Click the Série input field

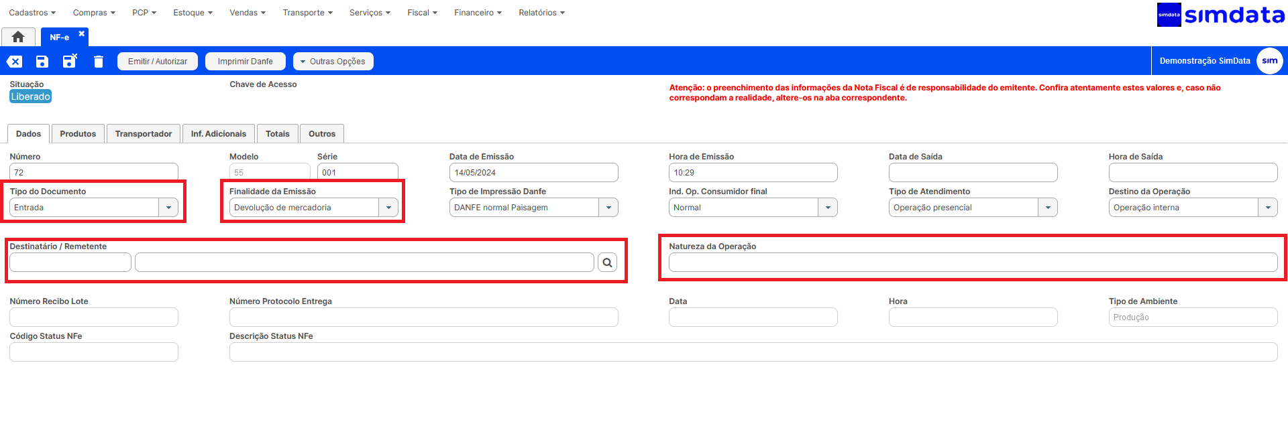pos(358,173)
